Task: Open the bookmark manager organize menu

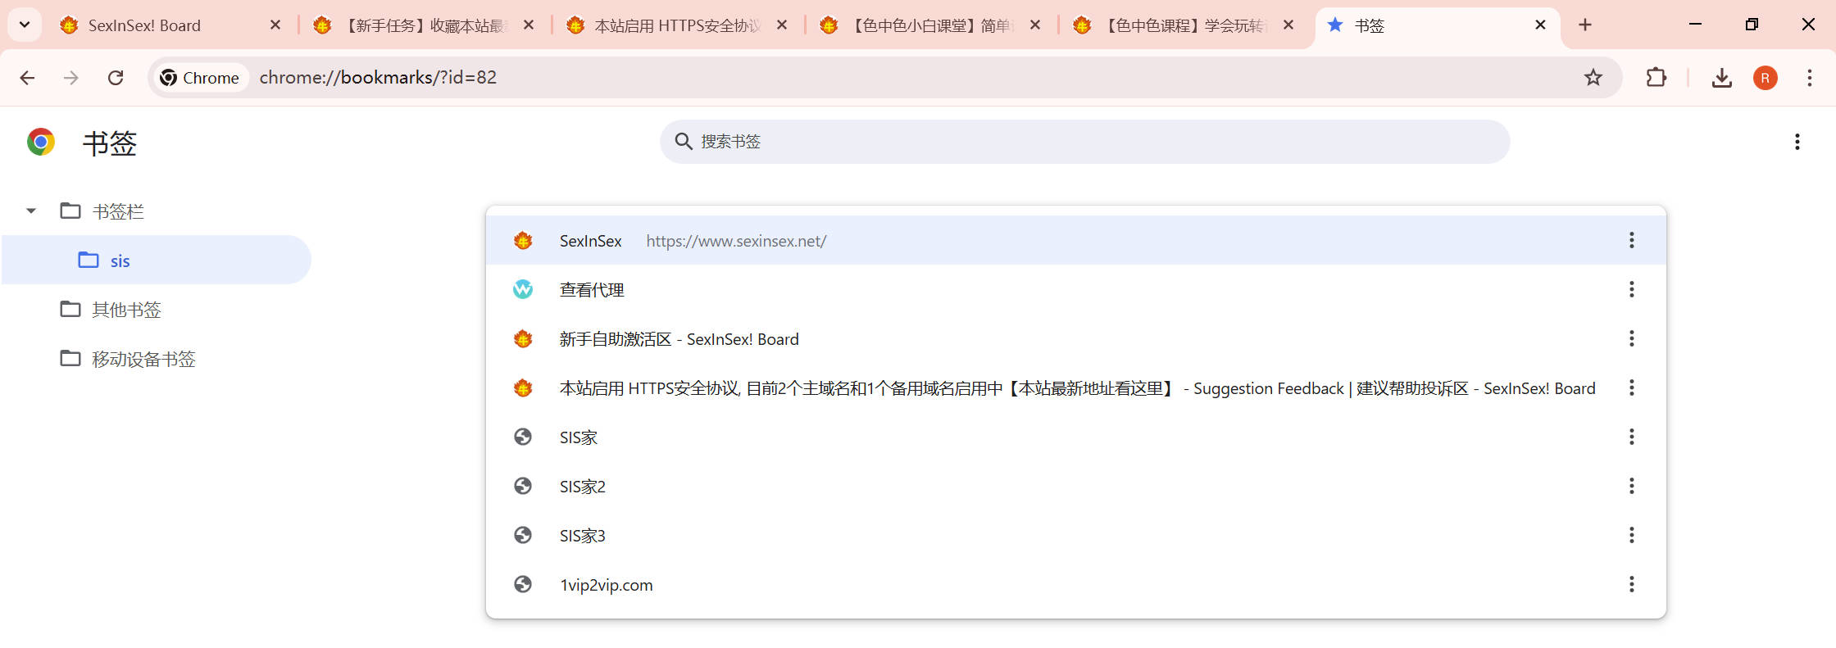Action: (1797, 142)
